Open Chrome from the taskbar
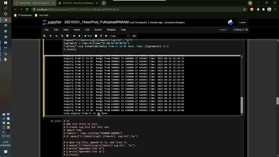 (x=6, y=20)
